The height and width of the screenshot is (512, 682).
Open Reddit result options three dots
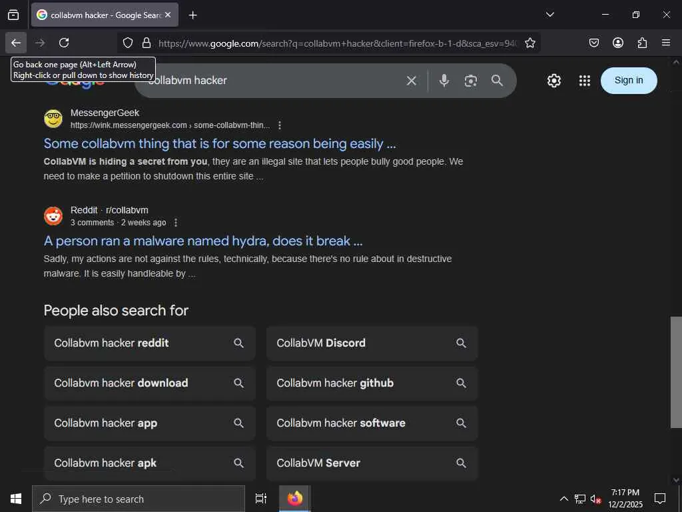click(176, 223)
